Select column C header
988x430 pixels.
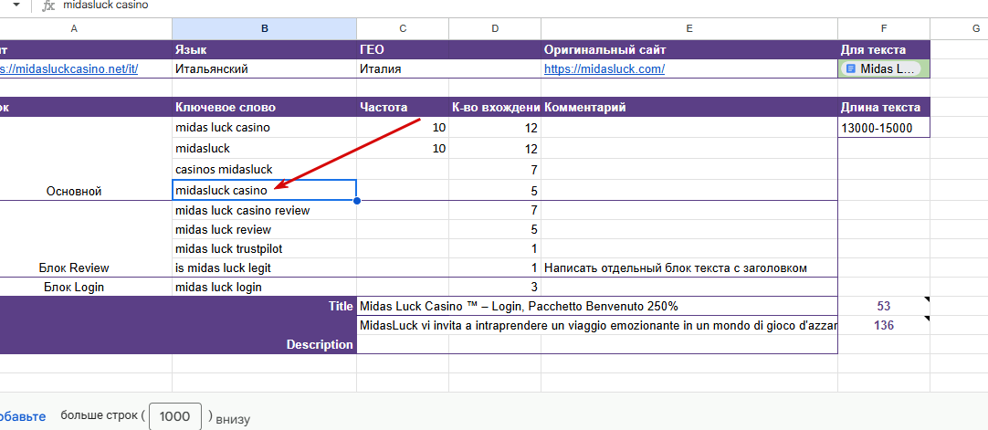pyautogui.click(x=403, y=28)
